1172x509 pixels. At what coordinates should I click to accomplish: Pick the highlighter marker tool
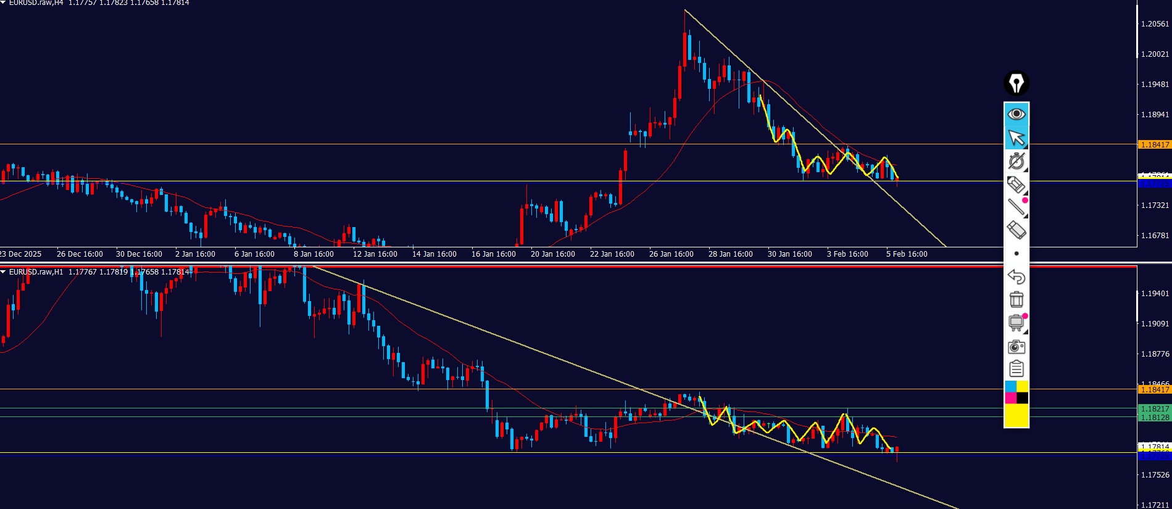pyautogui.click(x=1016, y=230)
